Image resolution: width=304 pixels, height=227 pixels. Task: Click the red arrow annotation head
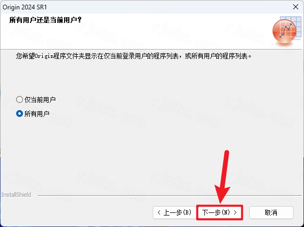(x=222, y=194)
